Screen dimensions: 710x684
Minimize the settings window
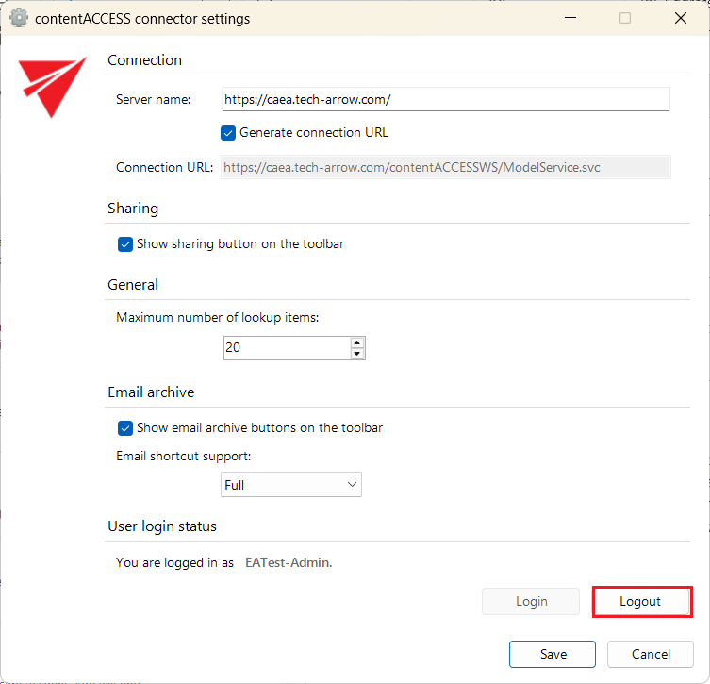[569, 18]
